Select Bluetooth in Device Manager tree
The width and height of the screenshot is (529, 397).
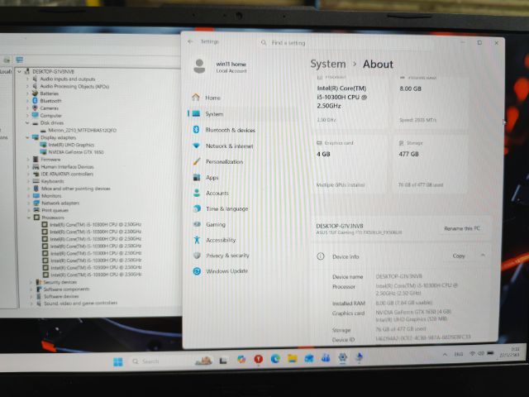coord(50,101)
